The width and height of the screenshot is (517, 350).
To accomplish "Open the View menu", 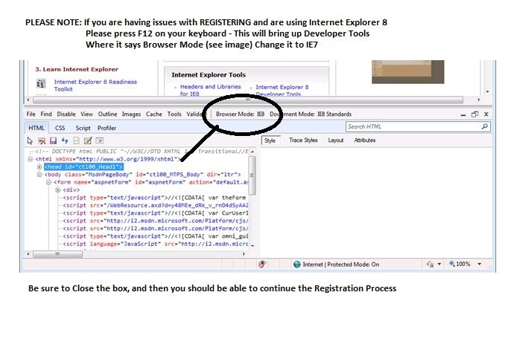I will point(86,114).
